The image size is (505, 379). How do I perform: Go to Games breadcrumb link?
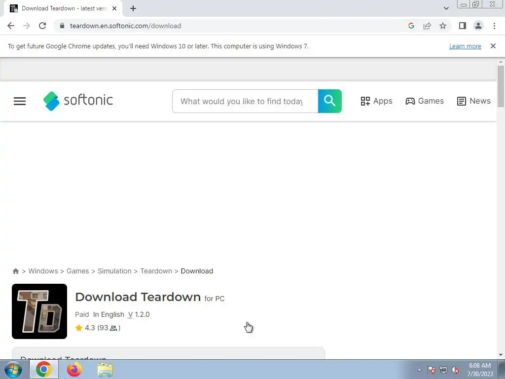pyautogui.click(x=77, y=271)
